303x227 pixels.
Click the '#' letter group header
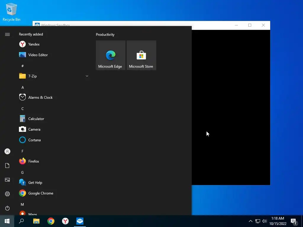coord(22,66)
